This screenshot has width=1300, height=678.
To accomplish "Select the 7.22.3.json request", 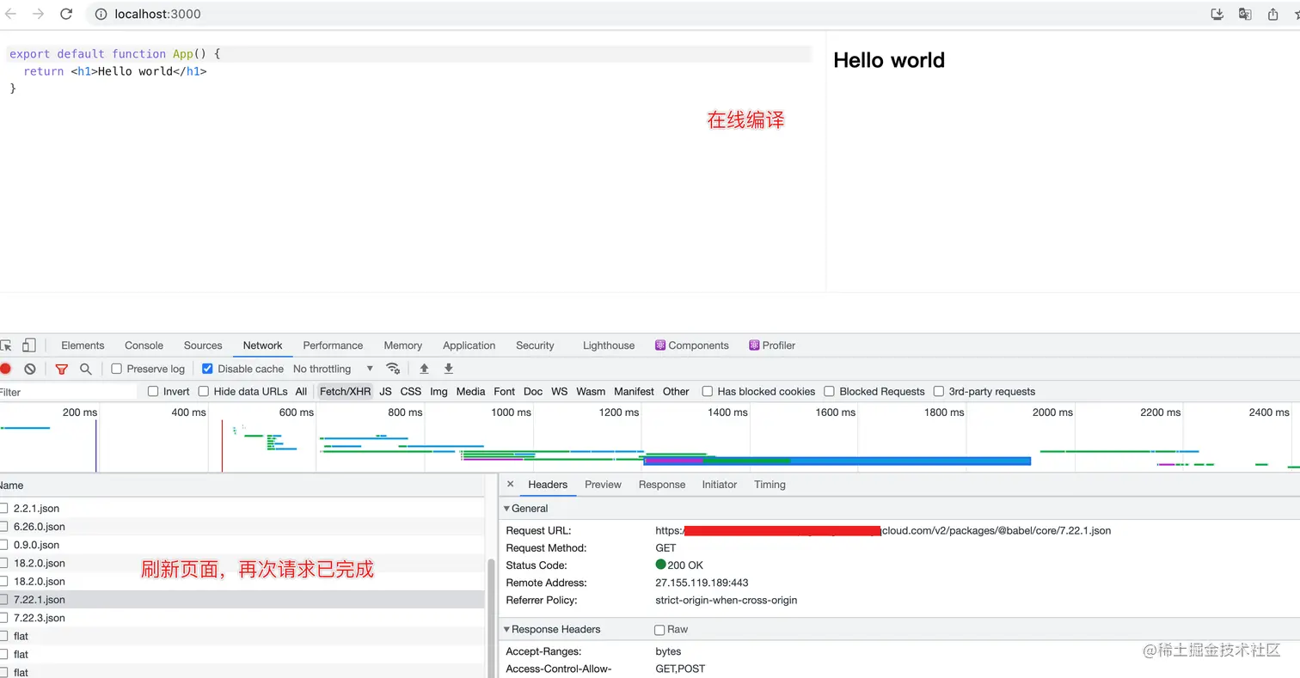I will coord(37,617).
